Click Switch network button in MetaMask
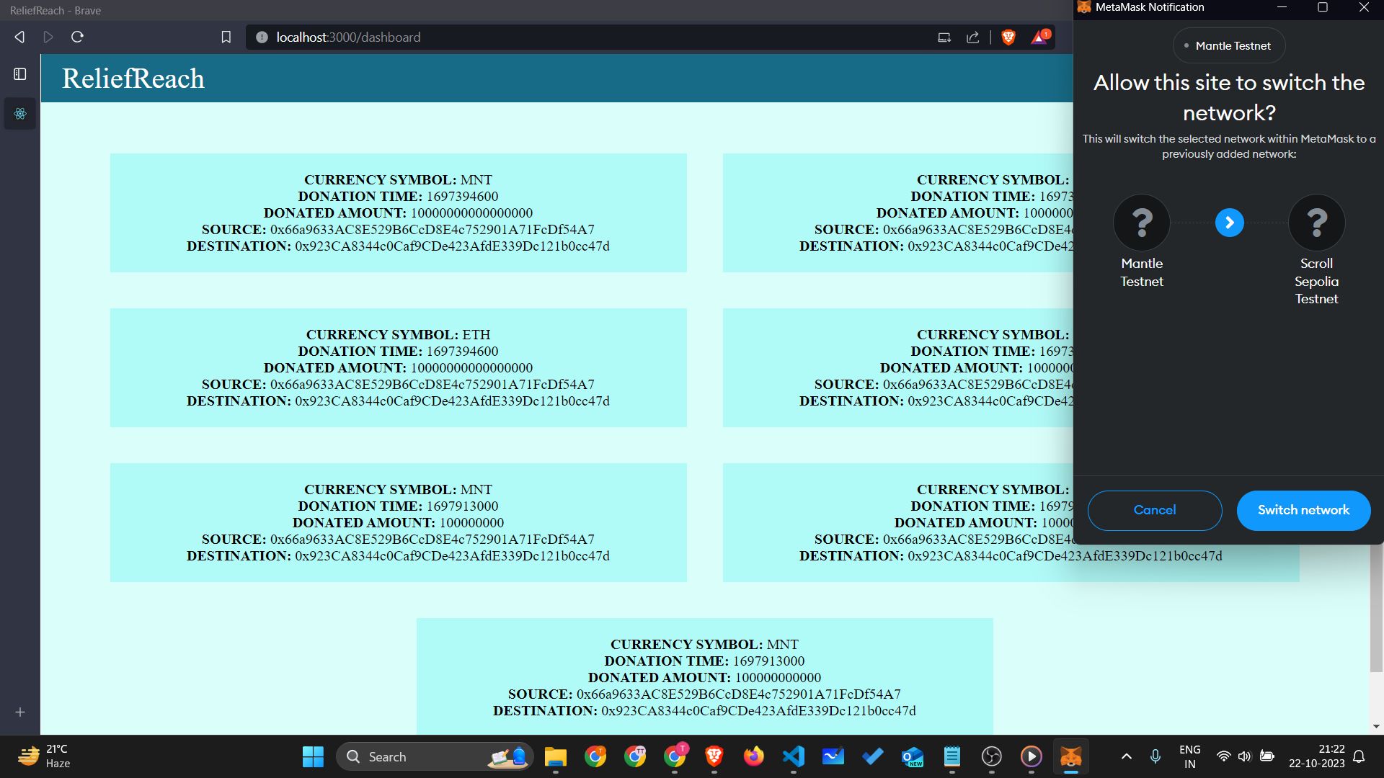Image resolution: width=1384 pixels, height=778 pixels. (1304, 510)
